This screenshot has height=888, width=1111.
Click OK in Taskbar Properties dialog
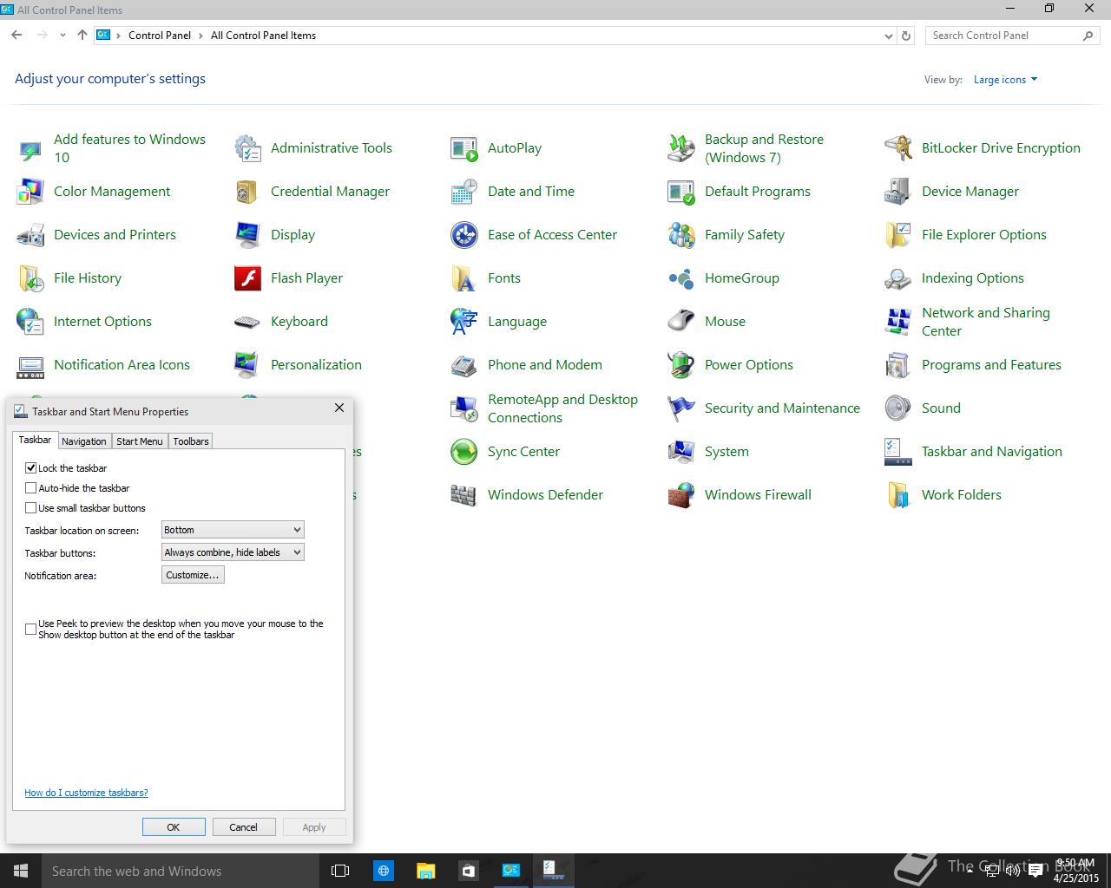[174, 827]
